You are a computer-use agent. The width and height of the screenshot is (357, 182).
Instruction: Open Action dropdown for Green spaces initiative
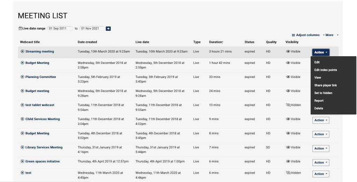[x=321, y=163]
